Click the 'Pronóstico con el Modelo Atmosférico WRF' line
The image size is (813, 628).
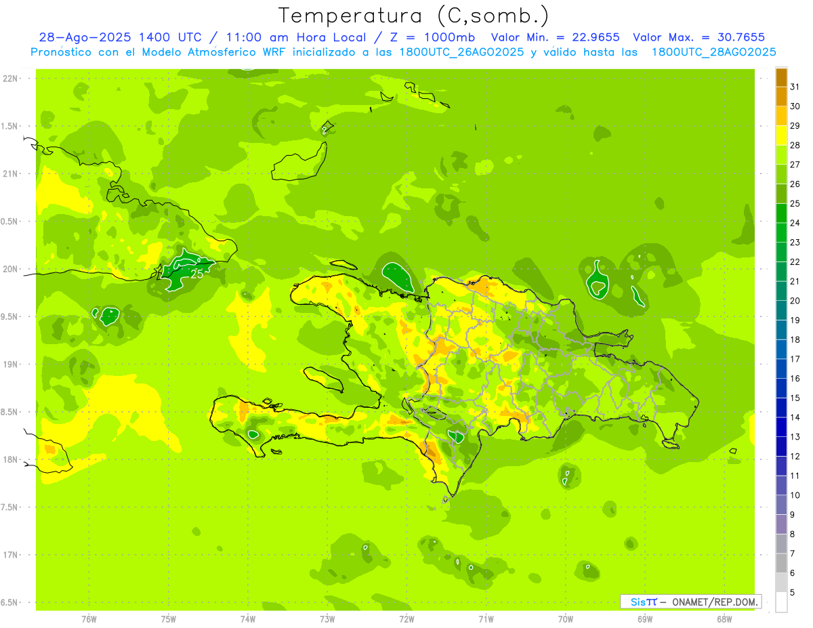point(403,52)
